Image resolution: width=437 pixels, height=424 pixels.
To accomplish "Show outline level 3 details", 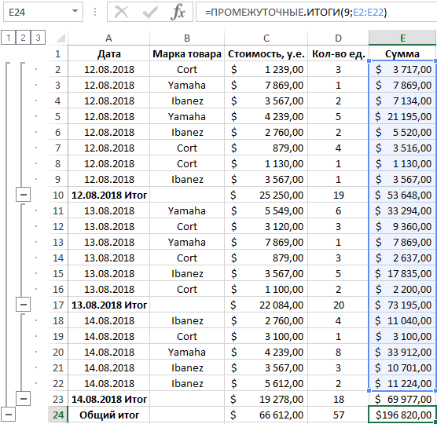I will coord(39,38).
